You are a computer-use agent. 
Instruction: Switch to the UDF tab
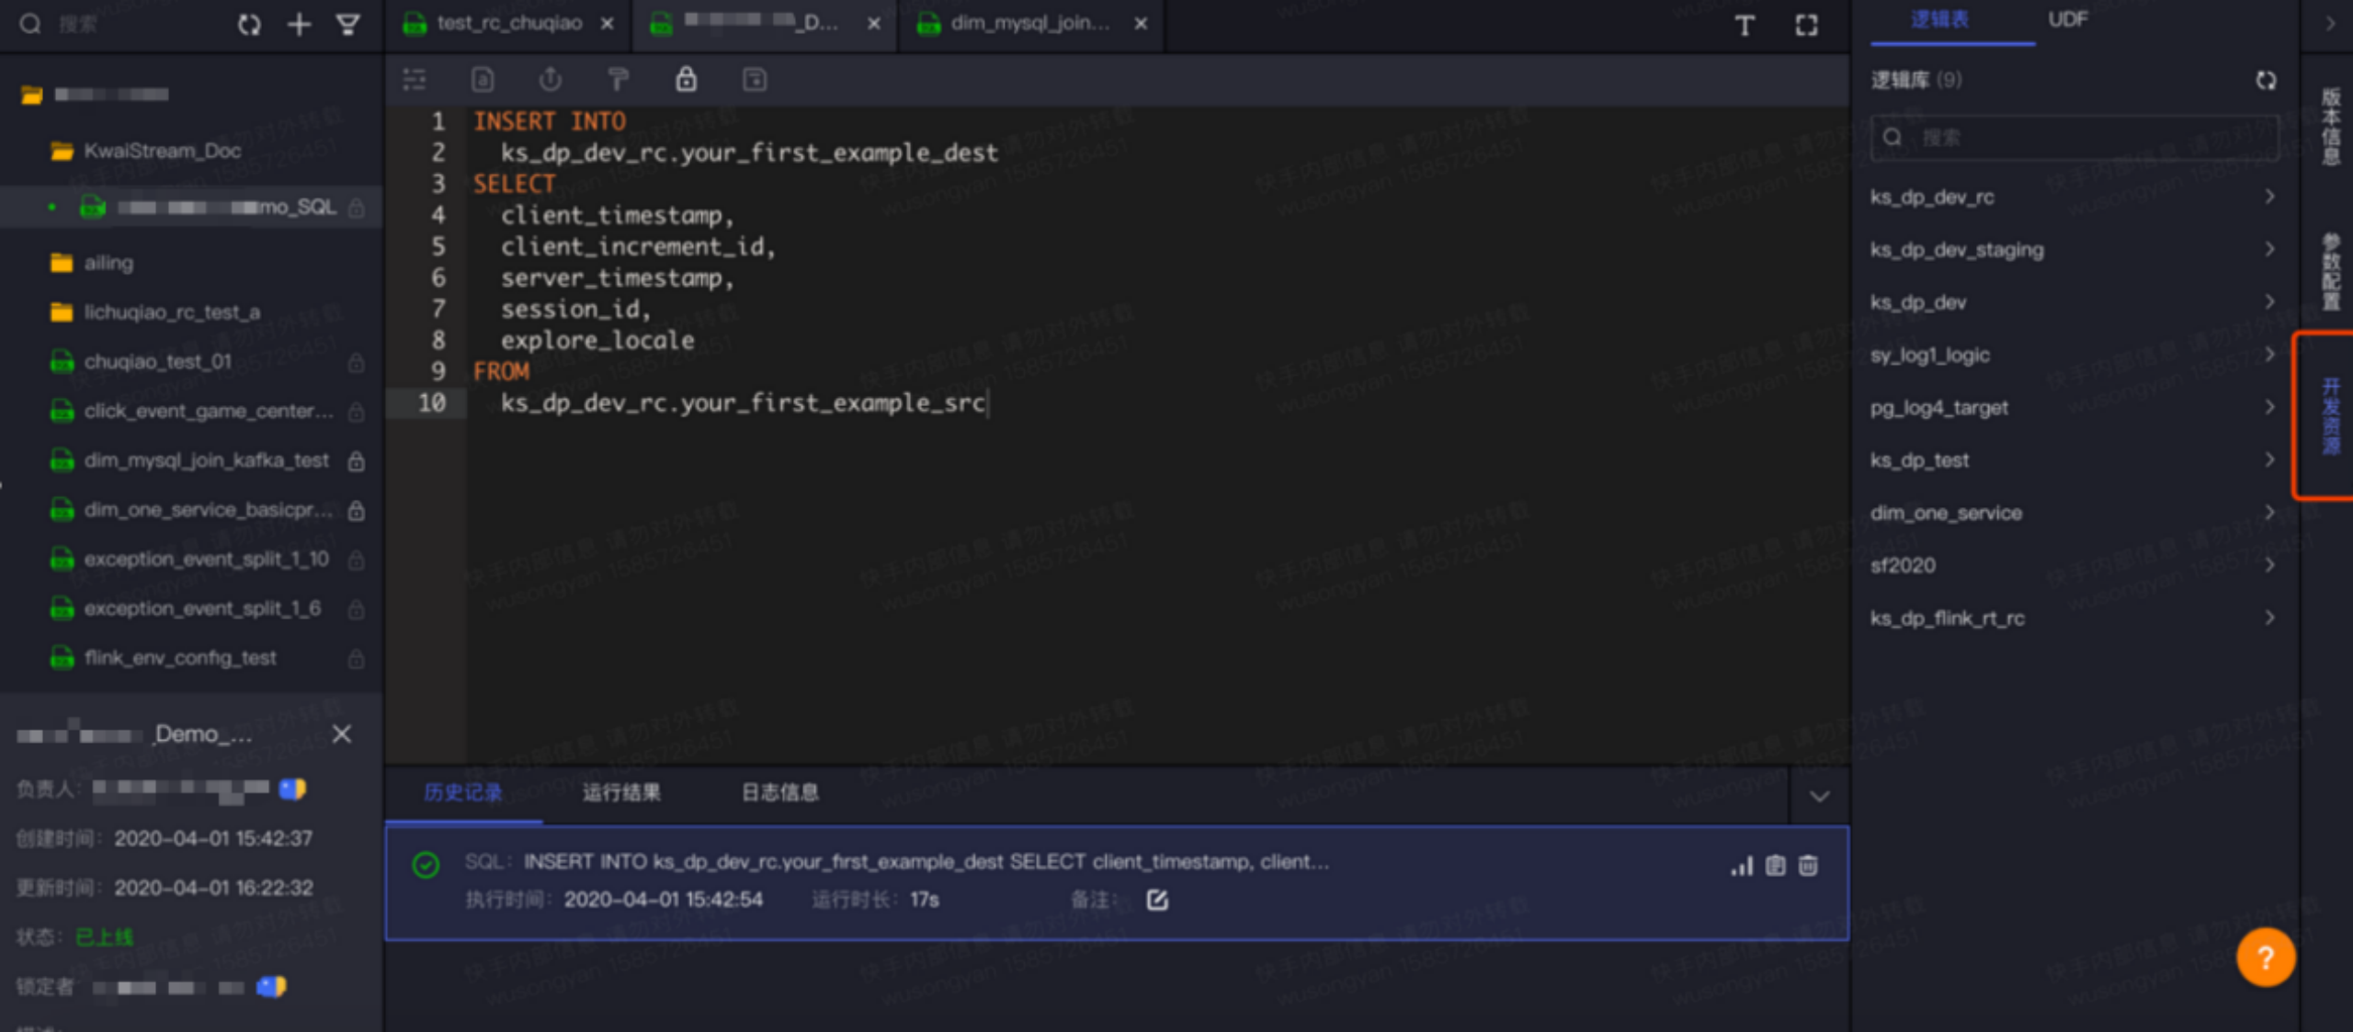click(x=2067, y=20)
